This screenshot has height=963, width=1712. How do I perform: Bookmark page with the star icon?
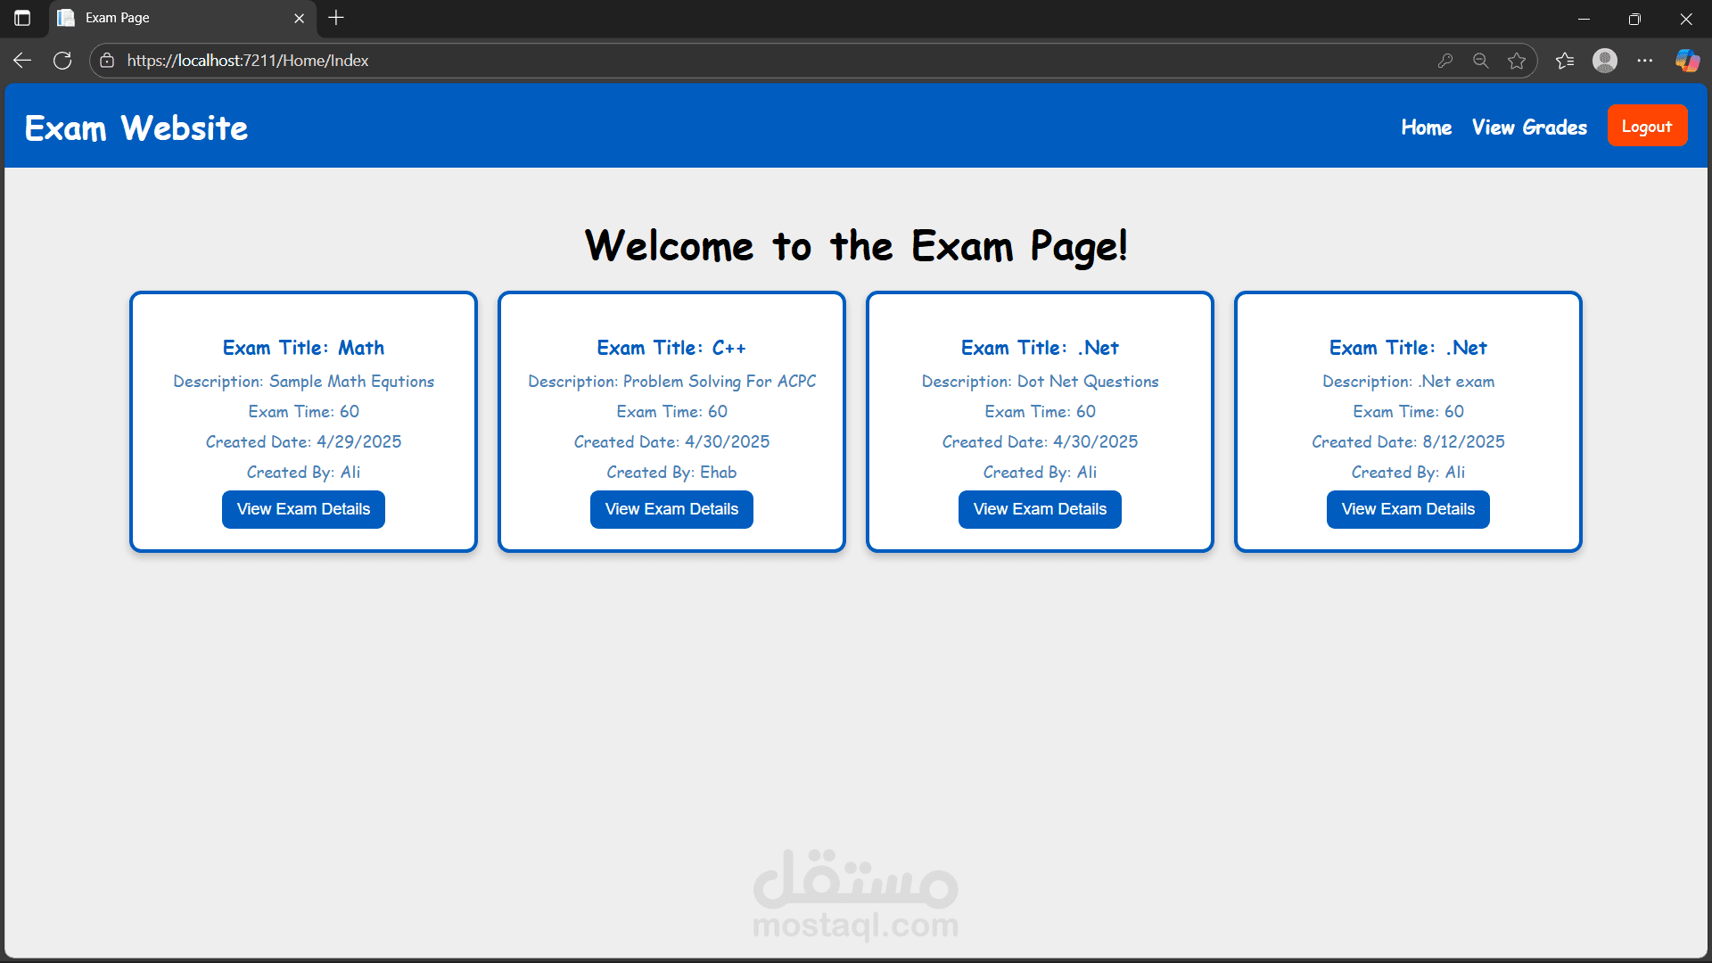coord(1517,61)
